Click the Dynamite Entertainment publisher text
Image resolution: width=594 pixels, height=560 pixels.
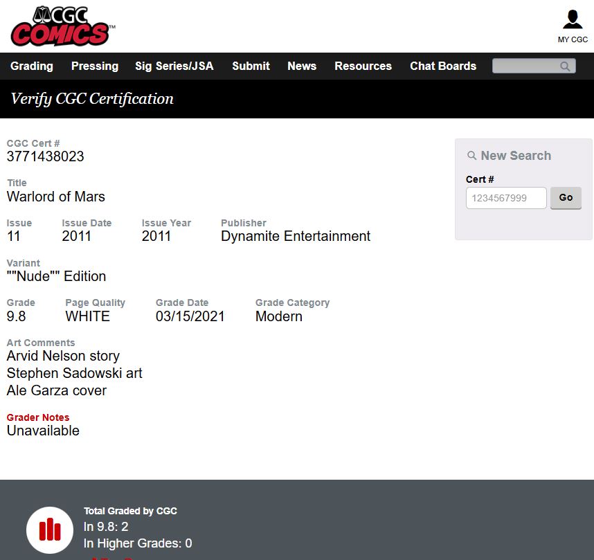point(296,236)
